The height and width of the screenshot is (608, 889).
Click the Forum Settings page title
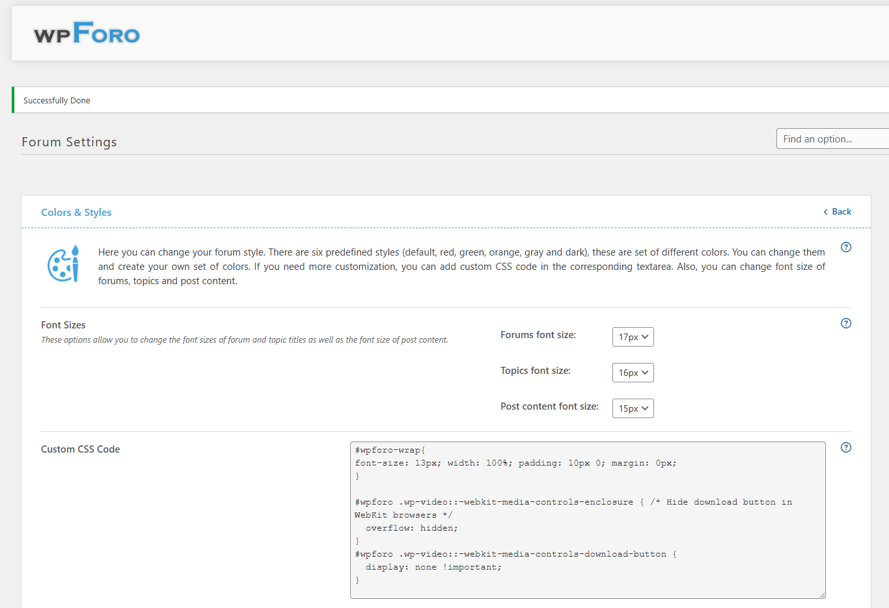[69, 142]
